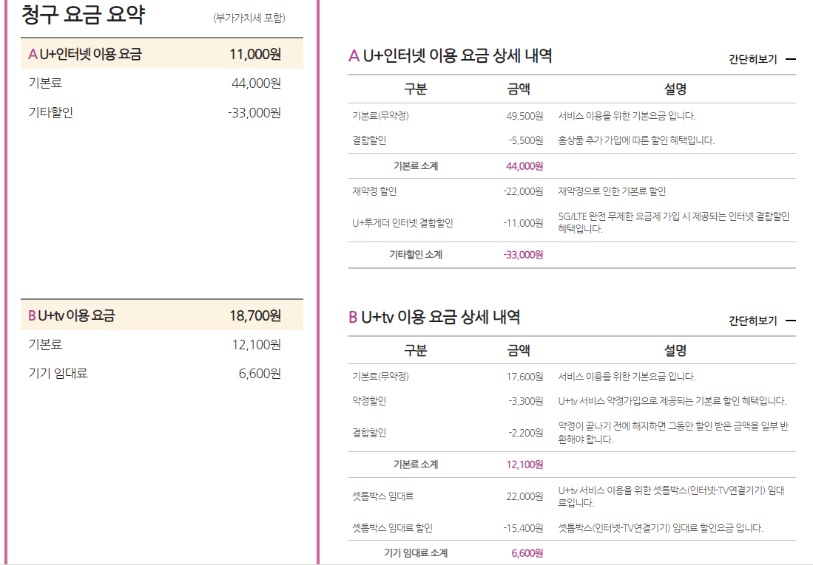Collapse U+tv details via 간단히보기
The width and height of the screenshot is (813, 565).
[x=762, y=321]
